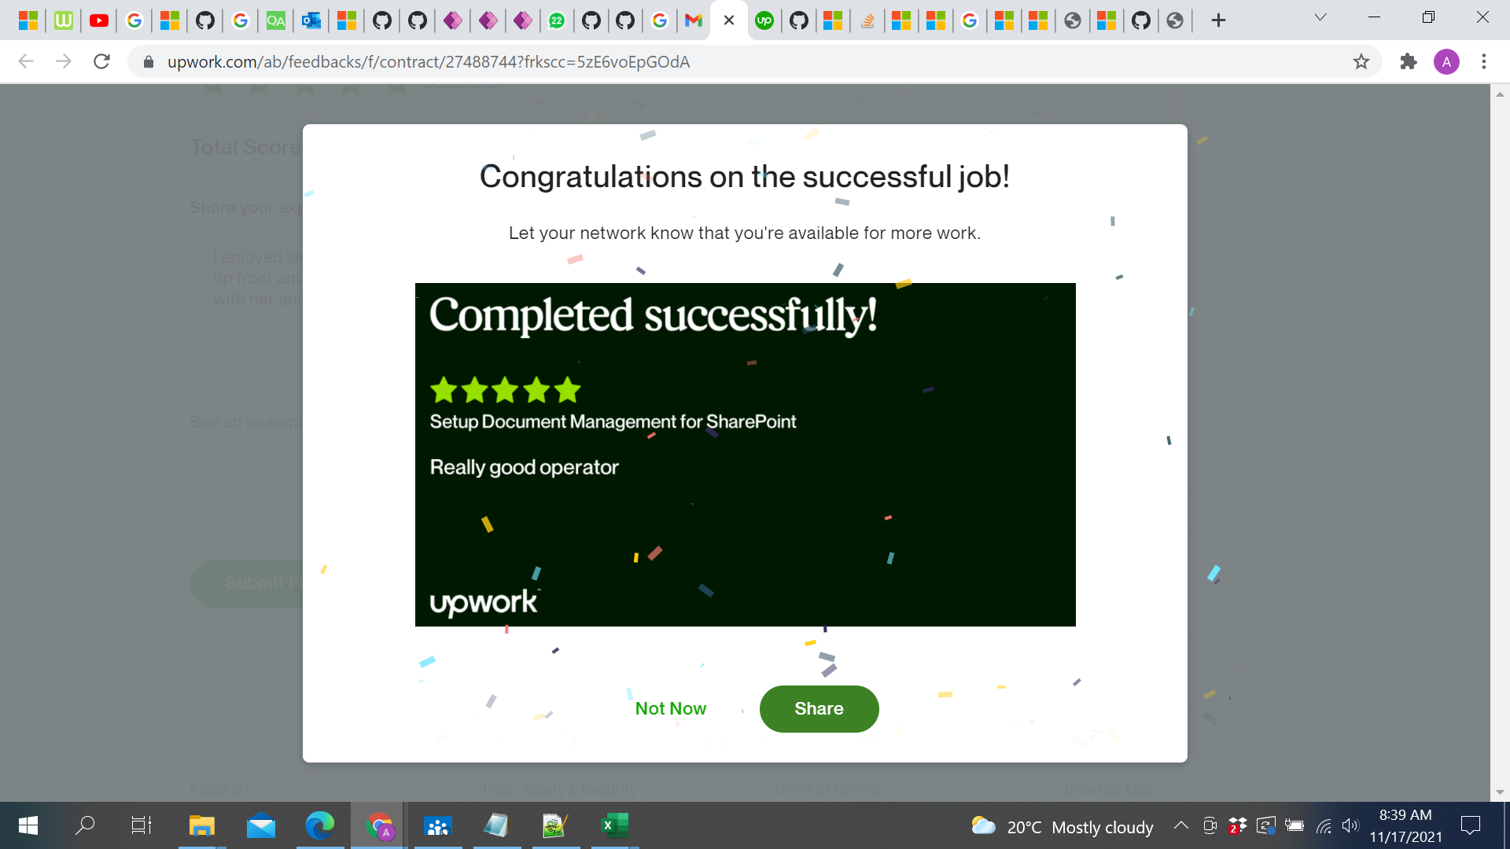
Task: Click the Completed successfully share card image
Action: point(745,454)
